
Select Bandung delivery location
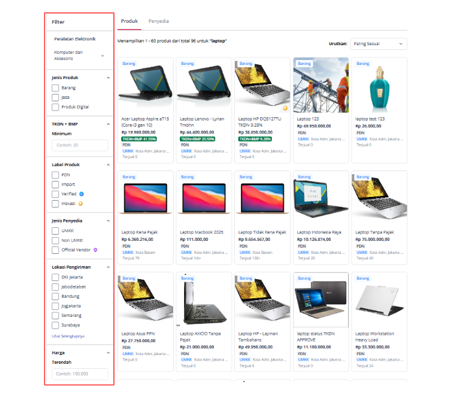[55, 296]
